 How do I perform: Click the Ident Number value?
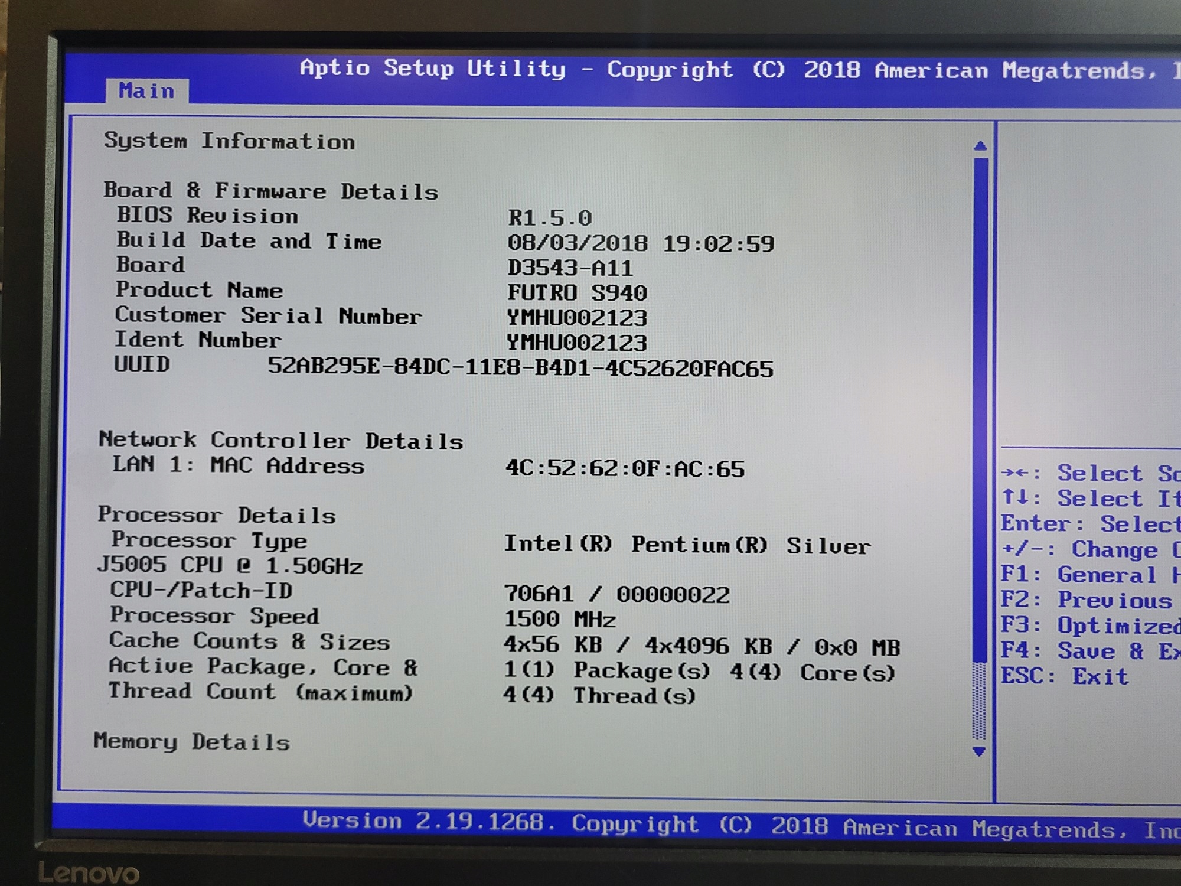(577, 343)
